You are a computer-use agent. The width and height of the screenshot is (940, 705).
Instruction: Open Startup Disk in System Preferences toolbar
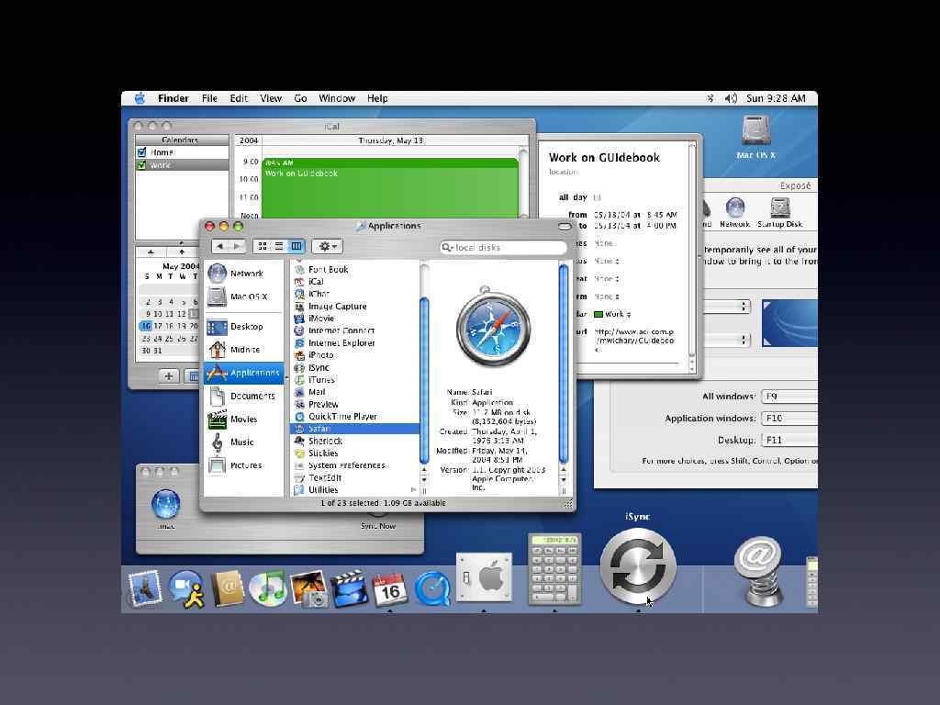click(779, 213)
